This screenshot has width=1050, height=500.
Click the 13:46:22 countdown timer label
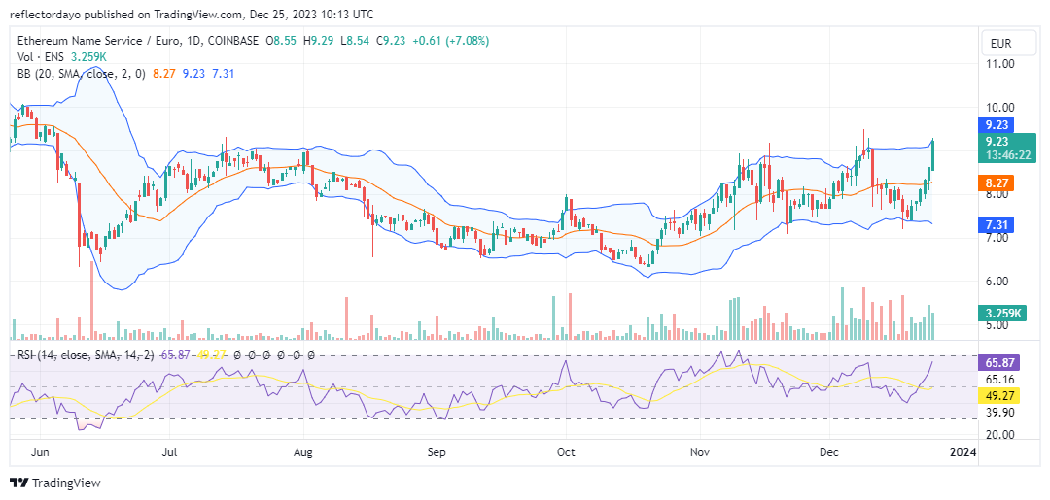coord(1008,155)
